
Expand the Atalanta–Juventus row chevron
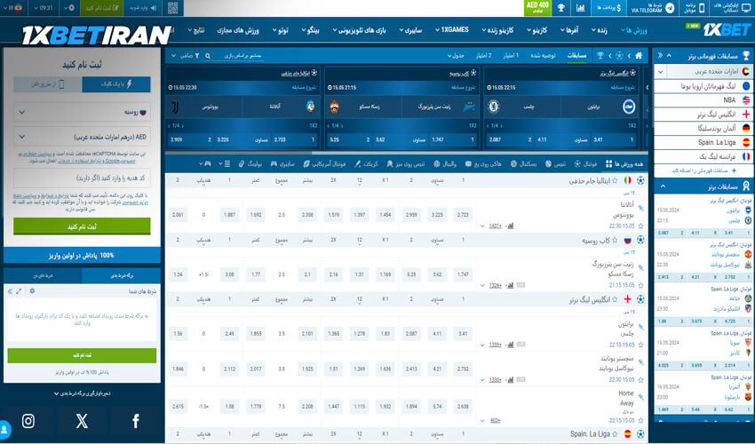(482, 226)
